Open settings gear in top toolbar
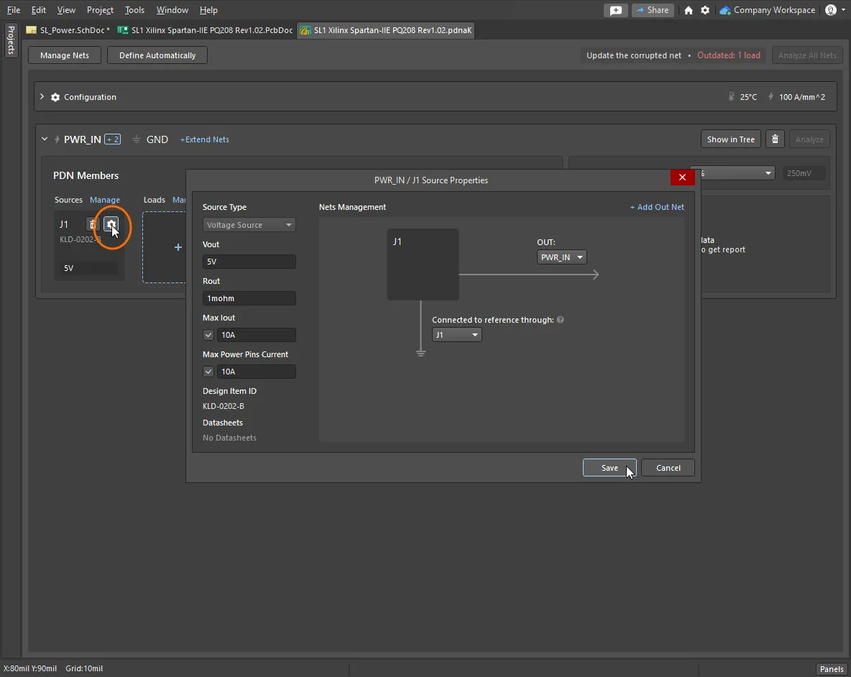The image size is (851, 677). pyautogui.click(x=705, y=10)
